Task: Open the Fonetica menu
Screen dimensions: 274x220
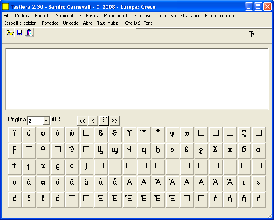Action: (x=50, y=23)
